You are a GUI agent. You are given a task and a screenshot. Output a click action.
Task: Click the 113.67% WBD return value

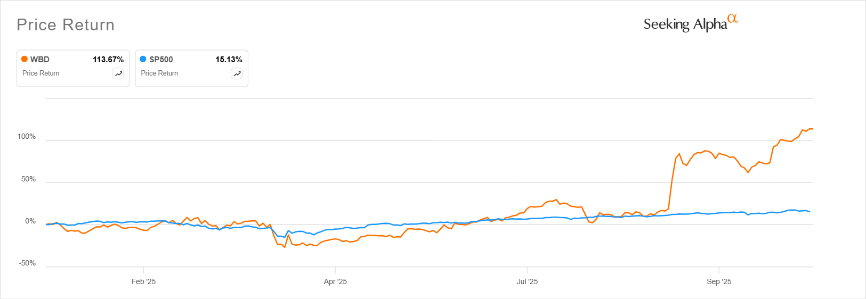[108, 60]
